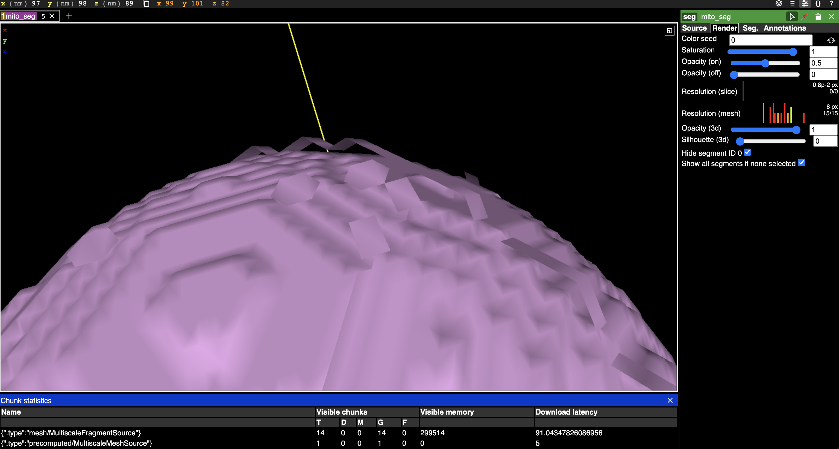Switch to the Source tab
Image resolution: width=839 pixels, height=449 pixels.
click(695, 28)
